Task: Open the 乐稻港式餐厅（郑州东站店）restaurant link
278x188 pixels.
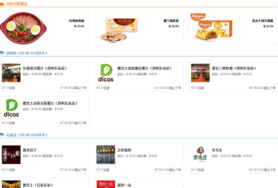Action: [45, 68]
